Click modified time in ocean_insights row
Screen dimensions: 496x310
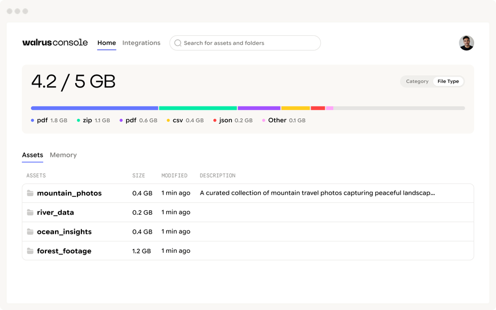point(176,232)
